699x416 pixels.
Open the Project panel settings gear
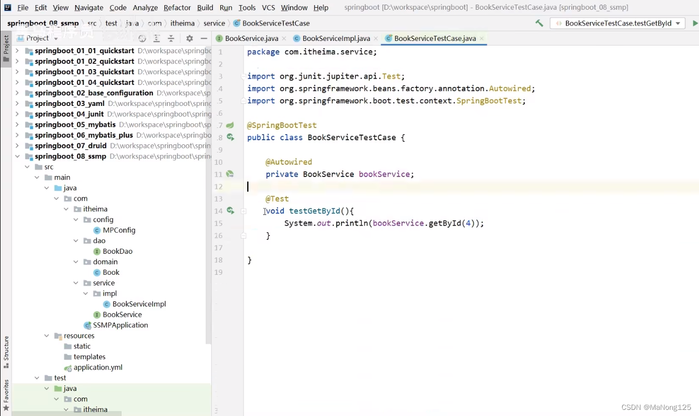tap(189, 38)
